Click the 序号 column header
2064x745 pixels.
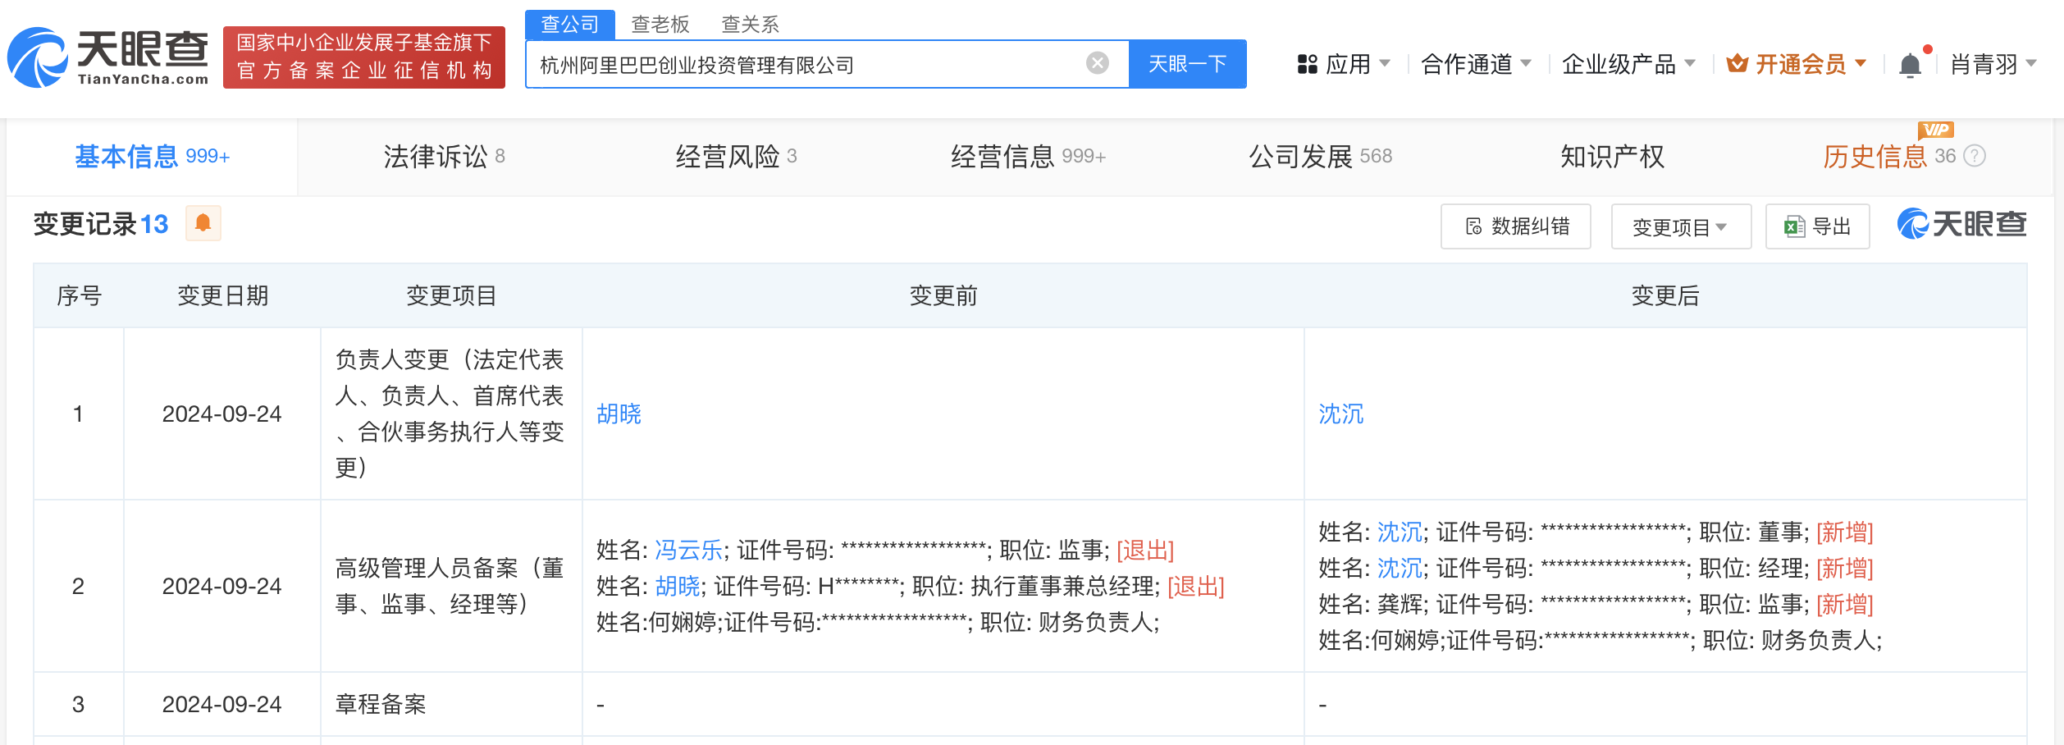79,295
